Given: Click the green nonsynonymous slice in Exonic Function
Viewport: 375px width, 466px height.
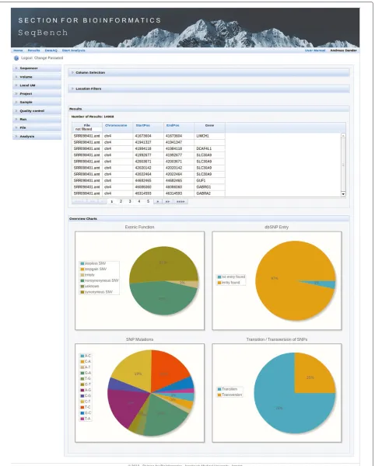Looking at the screenshot, I should [x=162, y=299].
